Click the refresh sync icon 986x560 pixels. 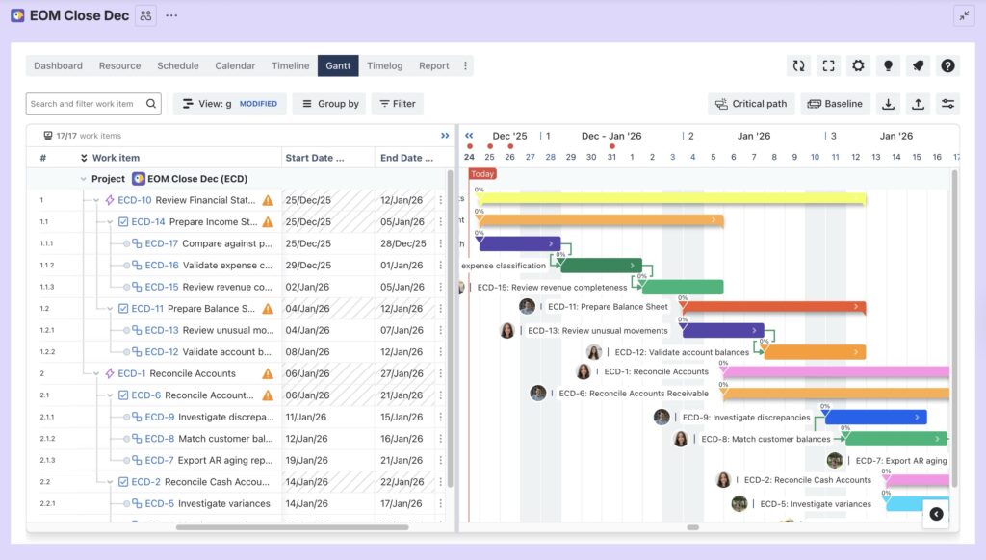(x=798, y=65)
